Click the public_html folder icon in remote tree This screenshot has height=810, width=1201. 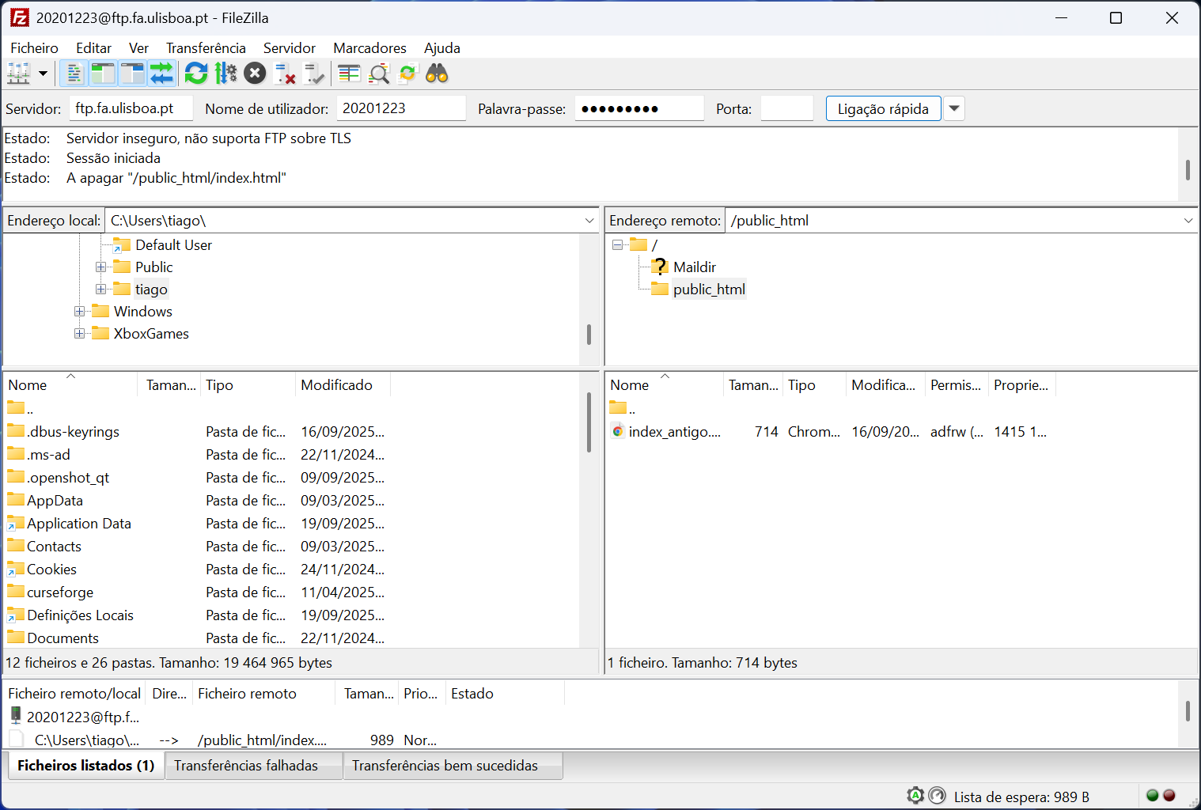(660, 289)
